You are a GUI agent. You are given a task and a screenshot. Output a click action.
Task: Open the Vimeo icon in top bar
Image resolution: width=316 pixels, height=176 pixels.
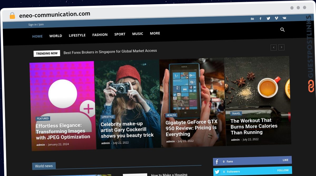click(x=276, y=18)
